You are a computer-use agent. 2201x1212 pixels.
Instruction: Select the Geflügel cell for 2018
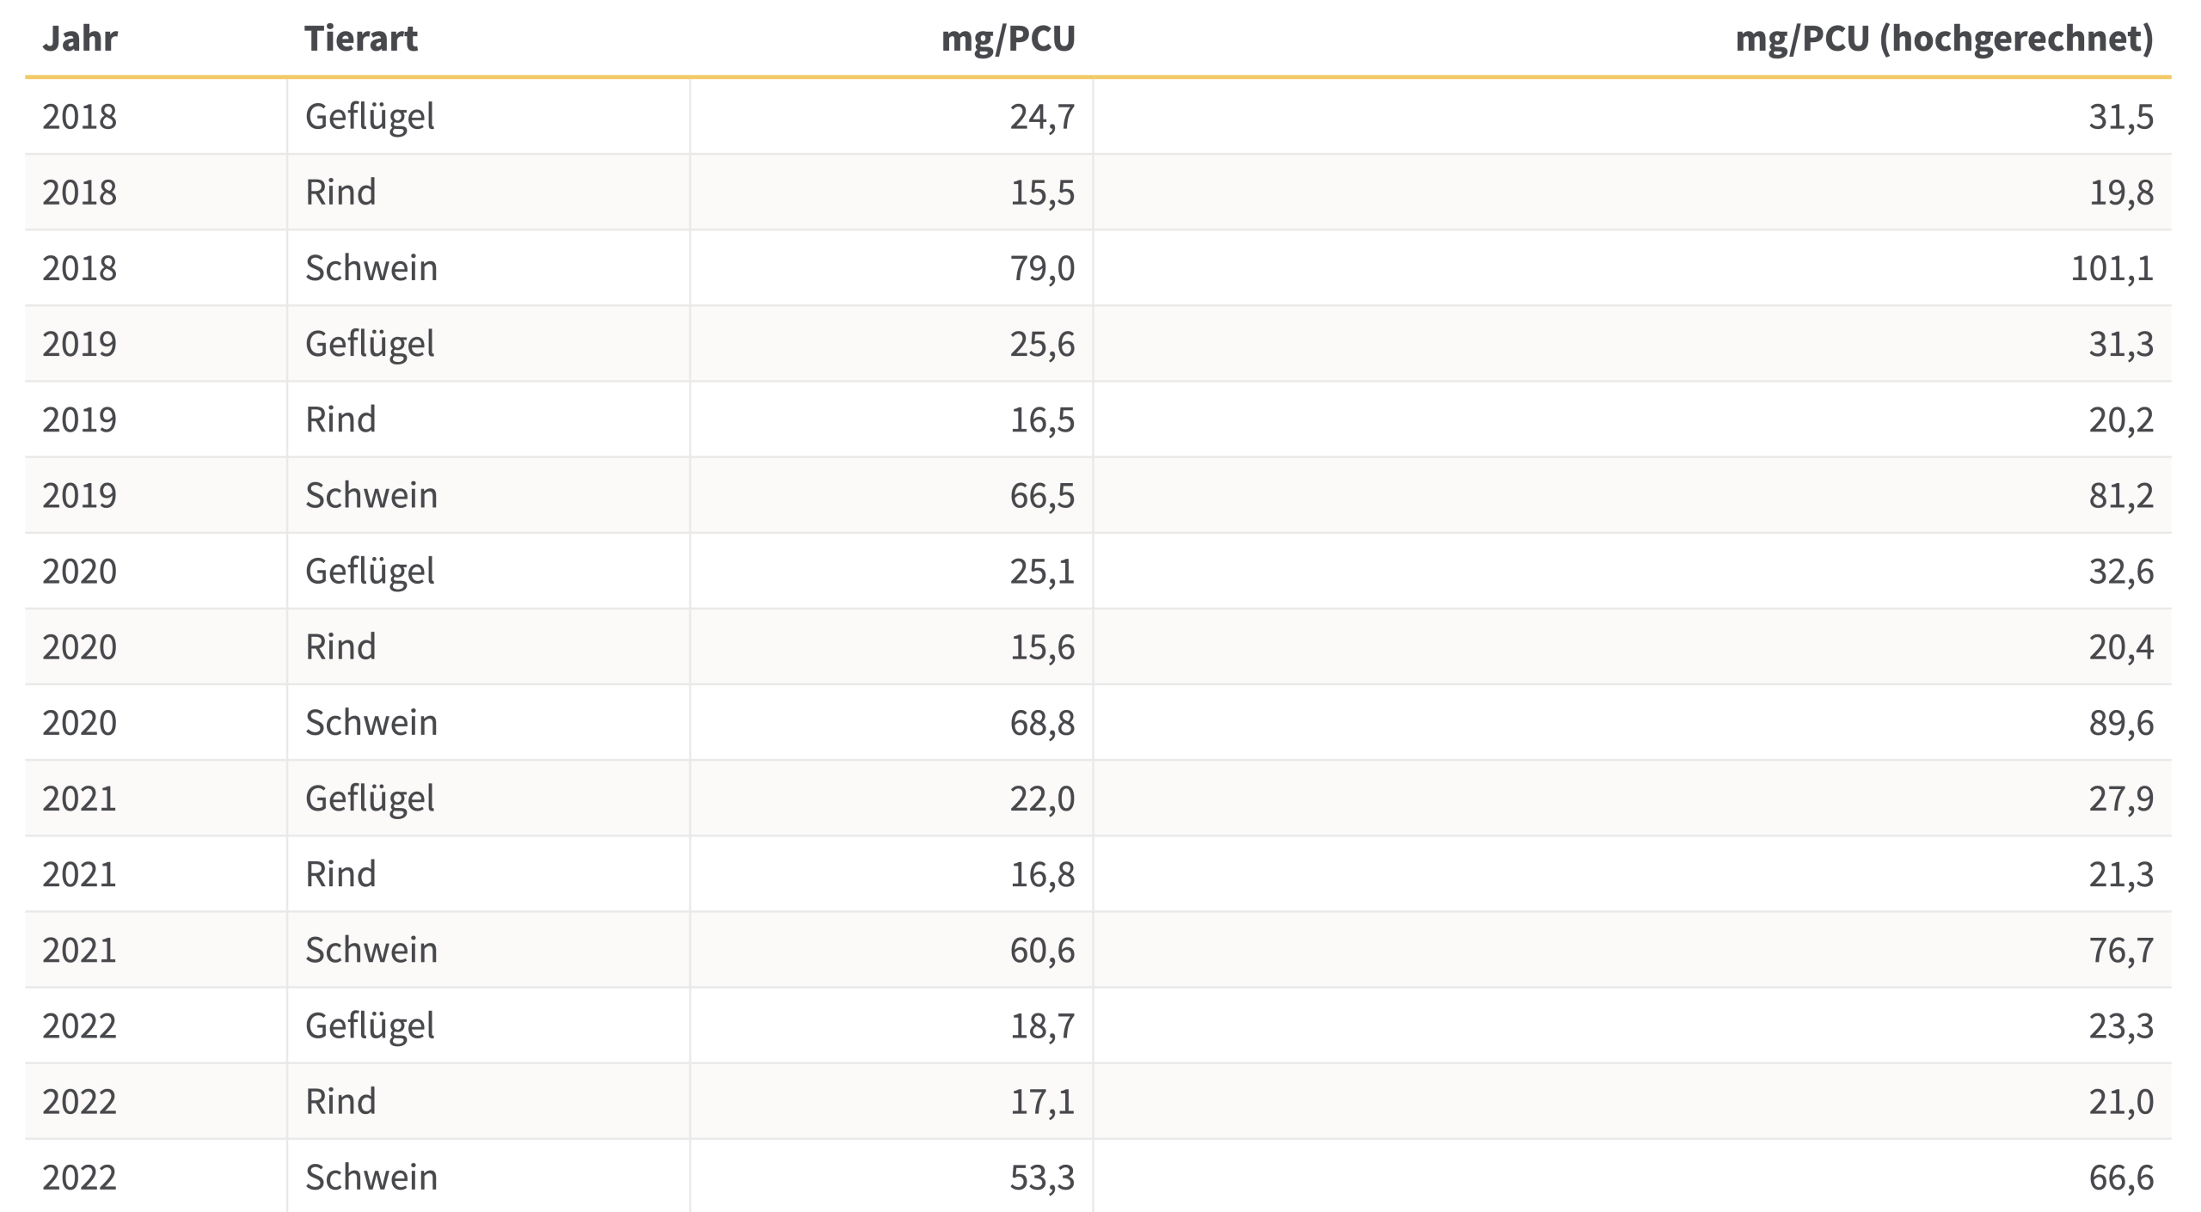[370, 116]
